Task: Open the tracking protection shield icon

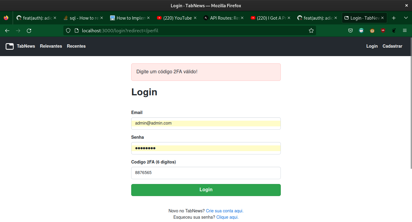Action: point(68,30)
